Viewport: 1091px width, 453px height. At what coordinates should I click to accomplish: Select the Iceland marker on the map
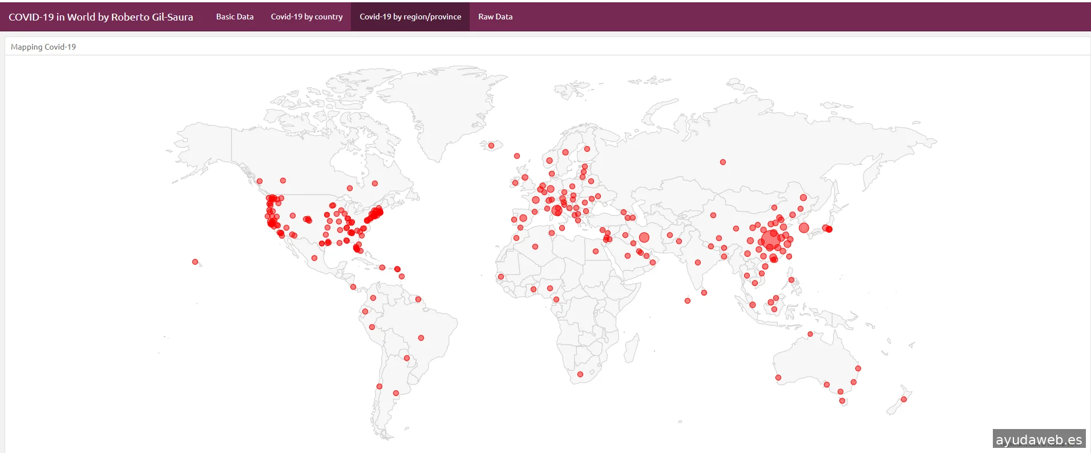[x=491, y=146]
